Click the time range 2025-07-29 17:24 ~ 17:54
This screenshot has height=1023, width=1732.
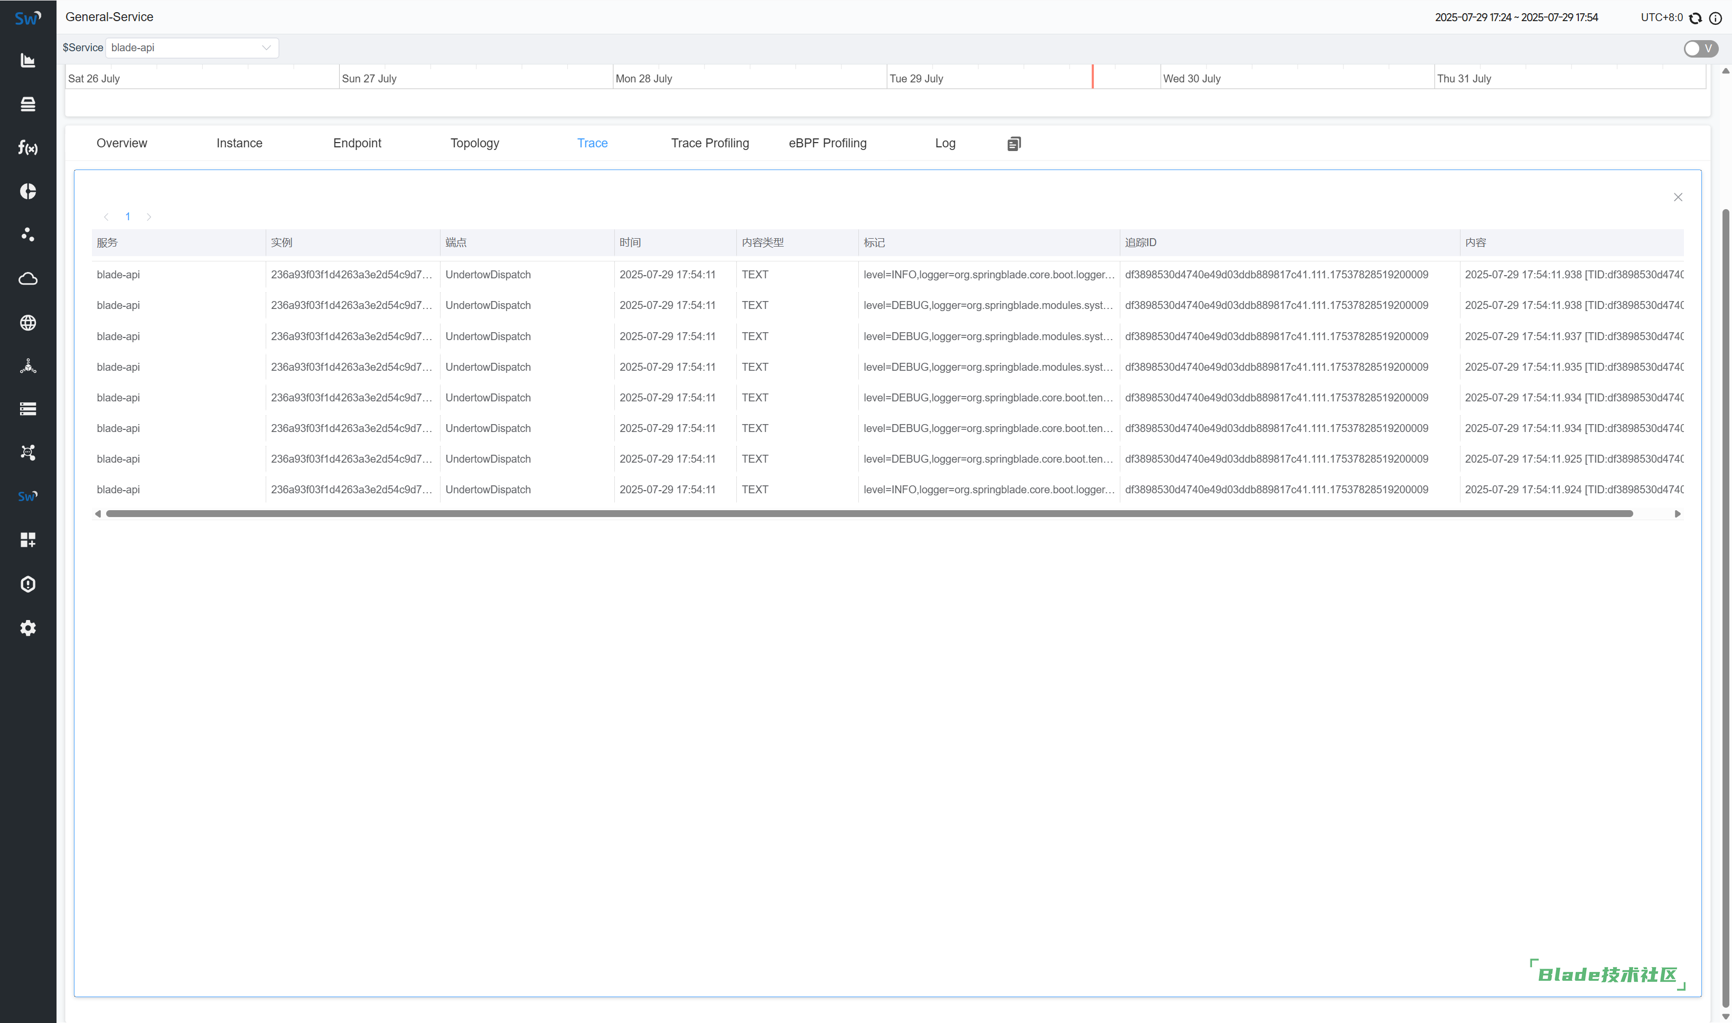(x=1516, y=18)
